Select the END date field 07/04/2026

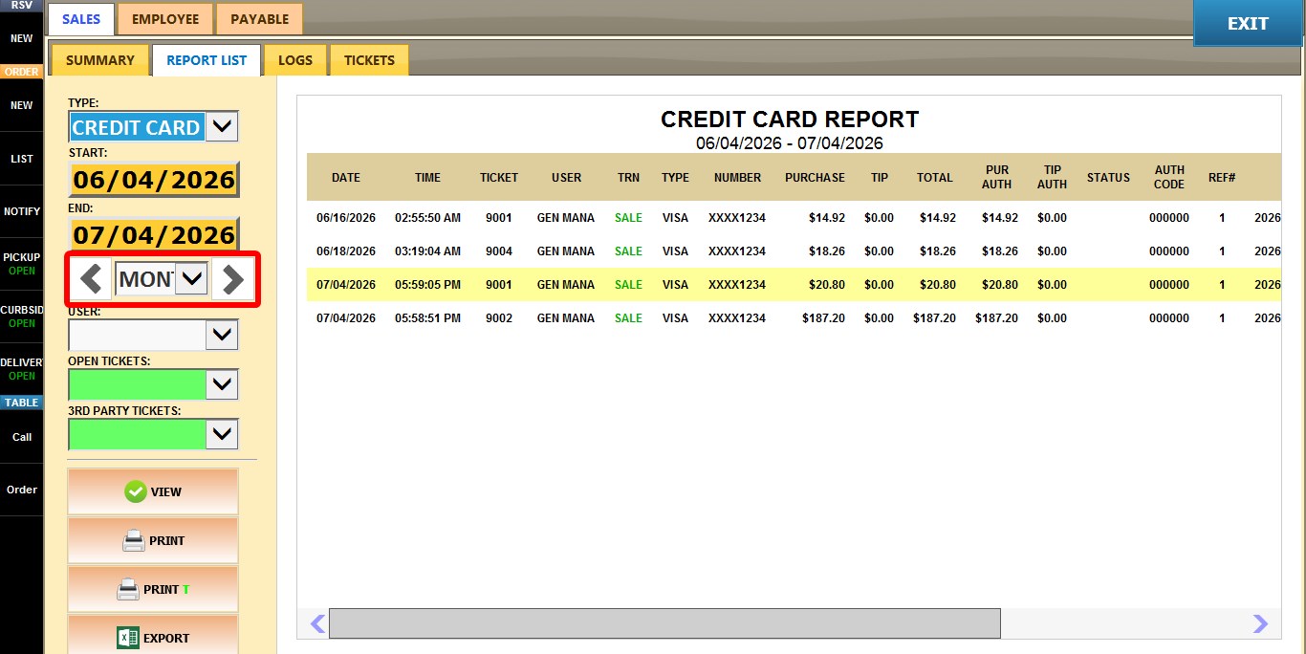[x=154, y=234]
